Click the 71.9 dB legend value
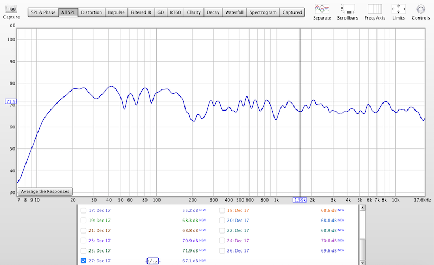Screen dimensions: 434x265 [x=190, y=250]
